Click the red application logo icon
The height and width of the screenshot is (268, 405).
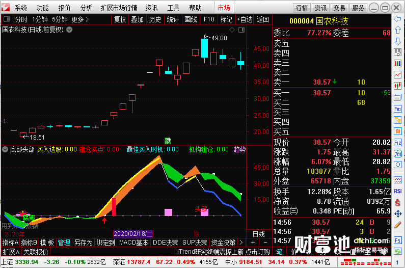pyautogui.click(x=6, y=7)
